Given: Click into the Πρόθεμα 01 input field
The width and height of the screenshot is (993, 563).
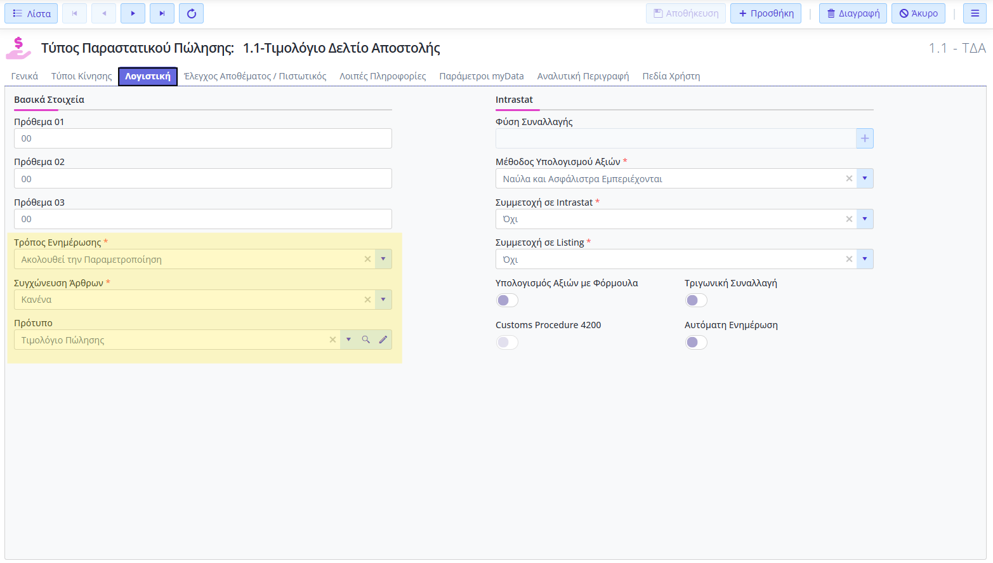Looking at the screenshot, I should point(203,138).
